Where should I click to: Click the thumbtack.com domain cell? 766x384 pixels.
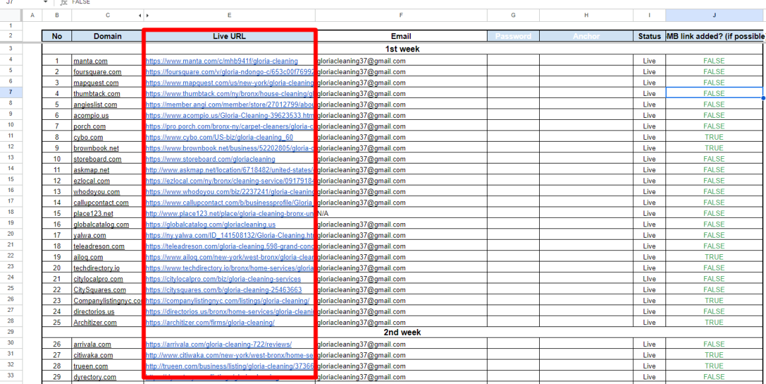107,93
